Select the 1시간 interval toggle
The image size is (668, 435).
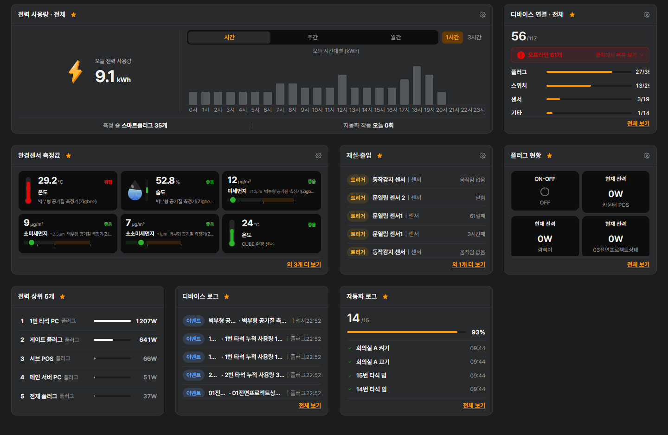tap(452, 38)
